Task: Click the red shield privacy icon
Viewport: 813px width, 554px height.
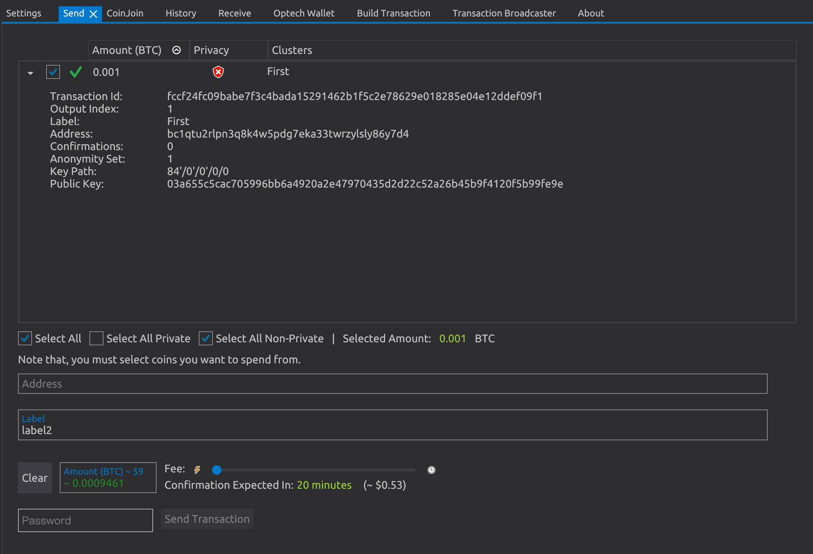Action: tap(218, 72)
